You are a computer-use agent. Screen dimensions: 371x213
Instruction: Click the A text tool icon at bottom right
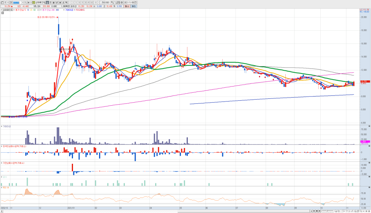tap(369, 211)
